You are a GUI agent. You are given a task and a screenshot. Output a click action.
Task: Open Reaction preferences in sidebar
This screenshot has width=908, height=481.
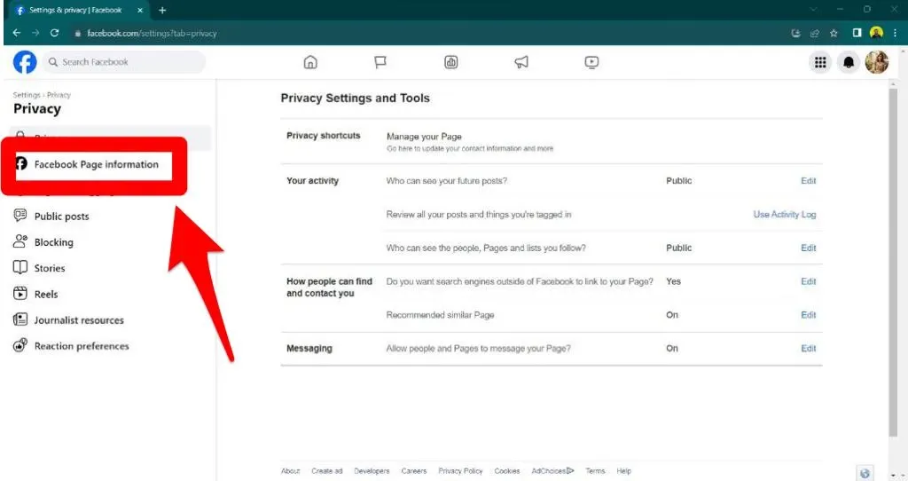point(81,346)
